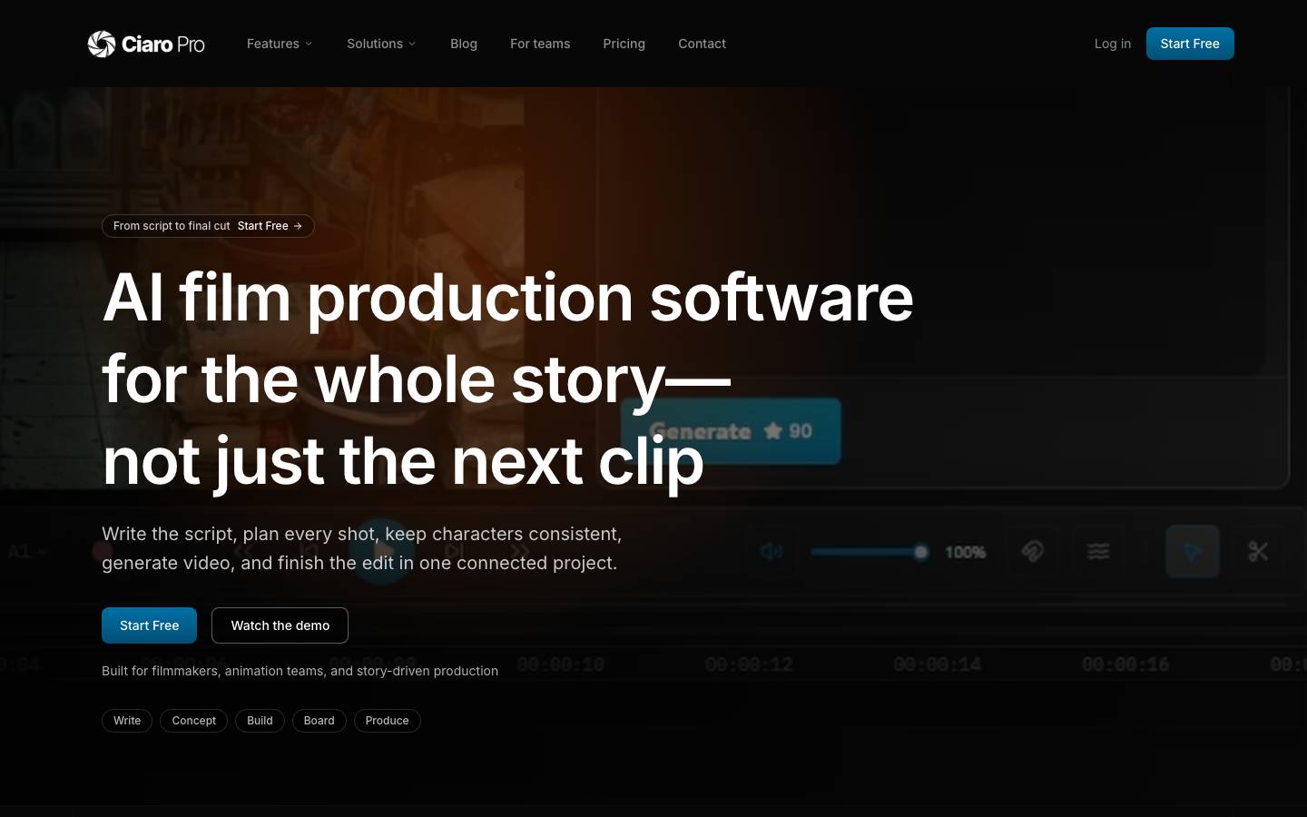
Task: Open the Pricing page
Action: (624, 44)
